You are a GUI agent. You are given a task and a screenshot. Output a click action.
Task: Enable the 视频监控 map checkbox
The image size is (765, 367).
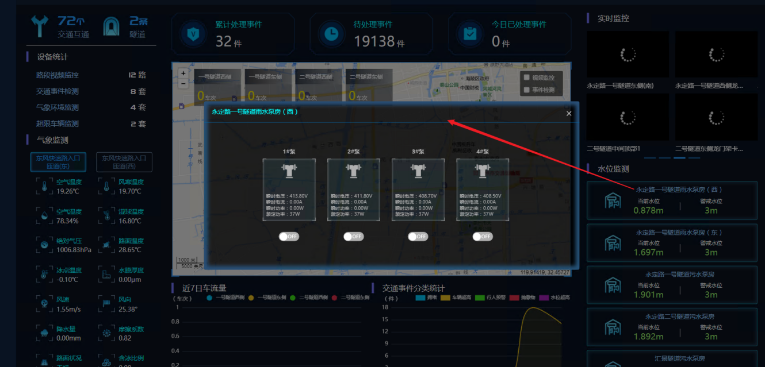526,78
